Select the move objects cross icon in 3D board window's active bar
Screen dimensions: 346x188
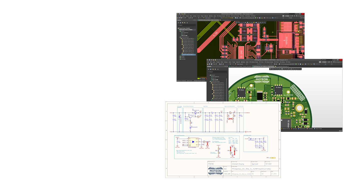275,69
